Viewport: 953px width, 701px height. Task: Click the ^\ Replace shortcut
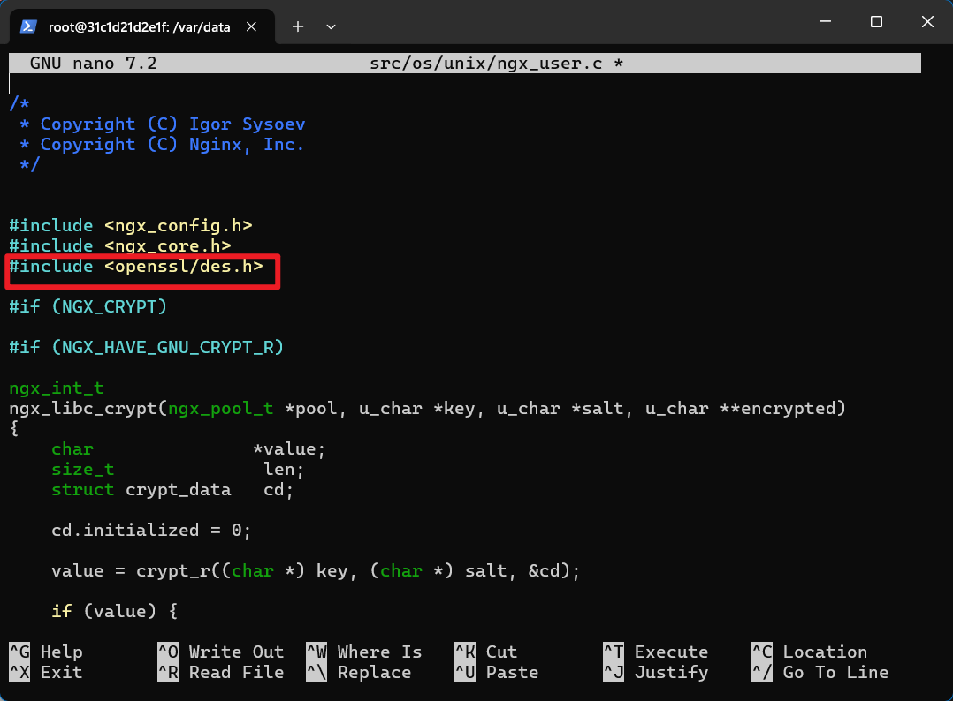[359, 673]
